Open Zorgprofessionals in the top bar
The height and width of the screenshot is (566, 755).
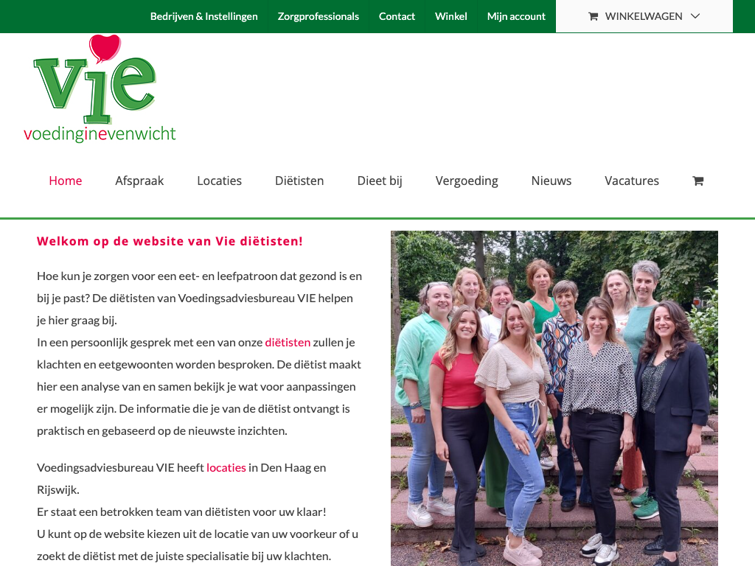tap(319, 16)
